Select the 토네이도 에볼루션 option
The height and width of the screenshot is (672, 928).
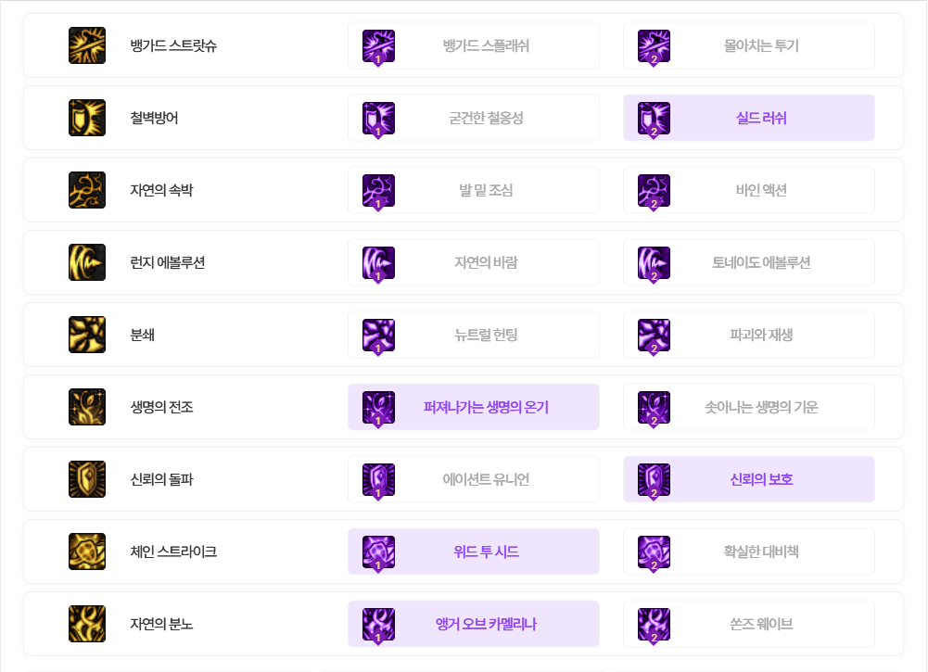pos(749,262)
